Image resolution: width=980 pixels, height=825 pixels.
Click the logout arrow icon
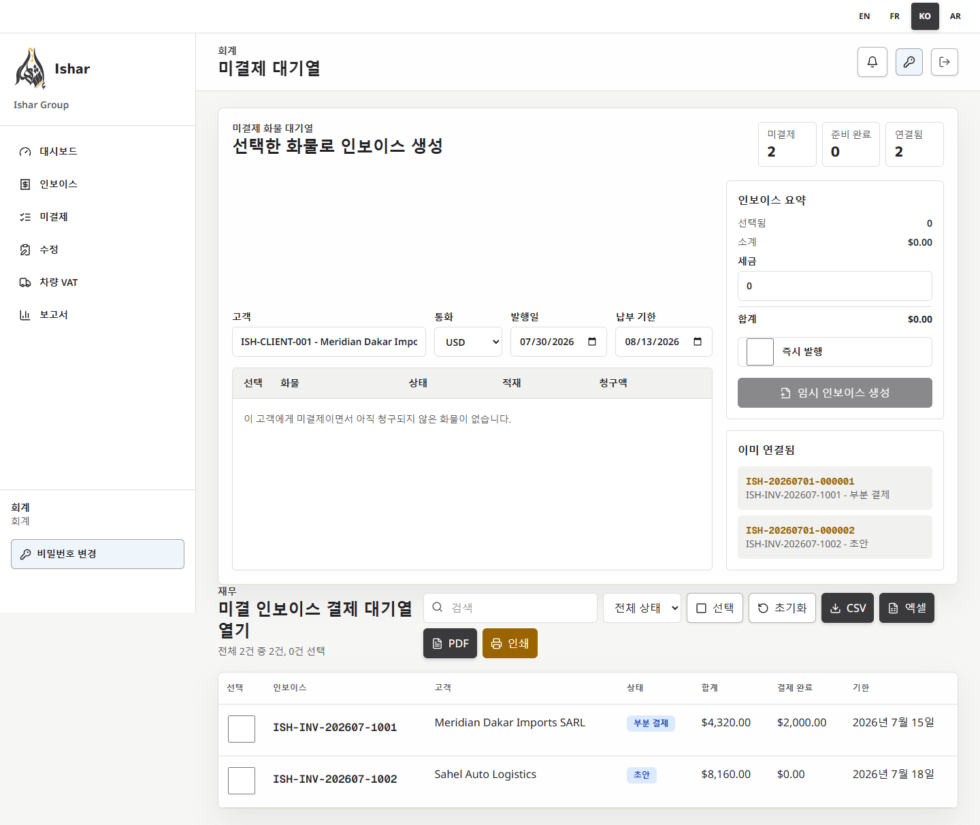tap(945, 62)
